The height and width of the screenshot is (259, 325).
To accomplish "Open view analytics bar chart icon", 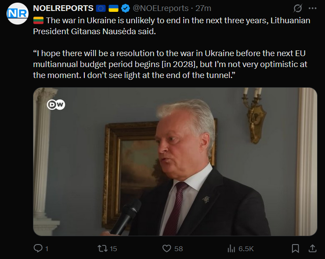I will tap(231, 248).
